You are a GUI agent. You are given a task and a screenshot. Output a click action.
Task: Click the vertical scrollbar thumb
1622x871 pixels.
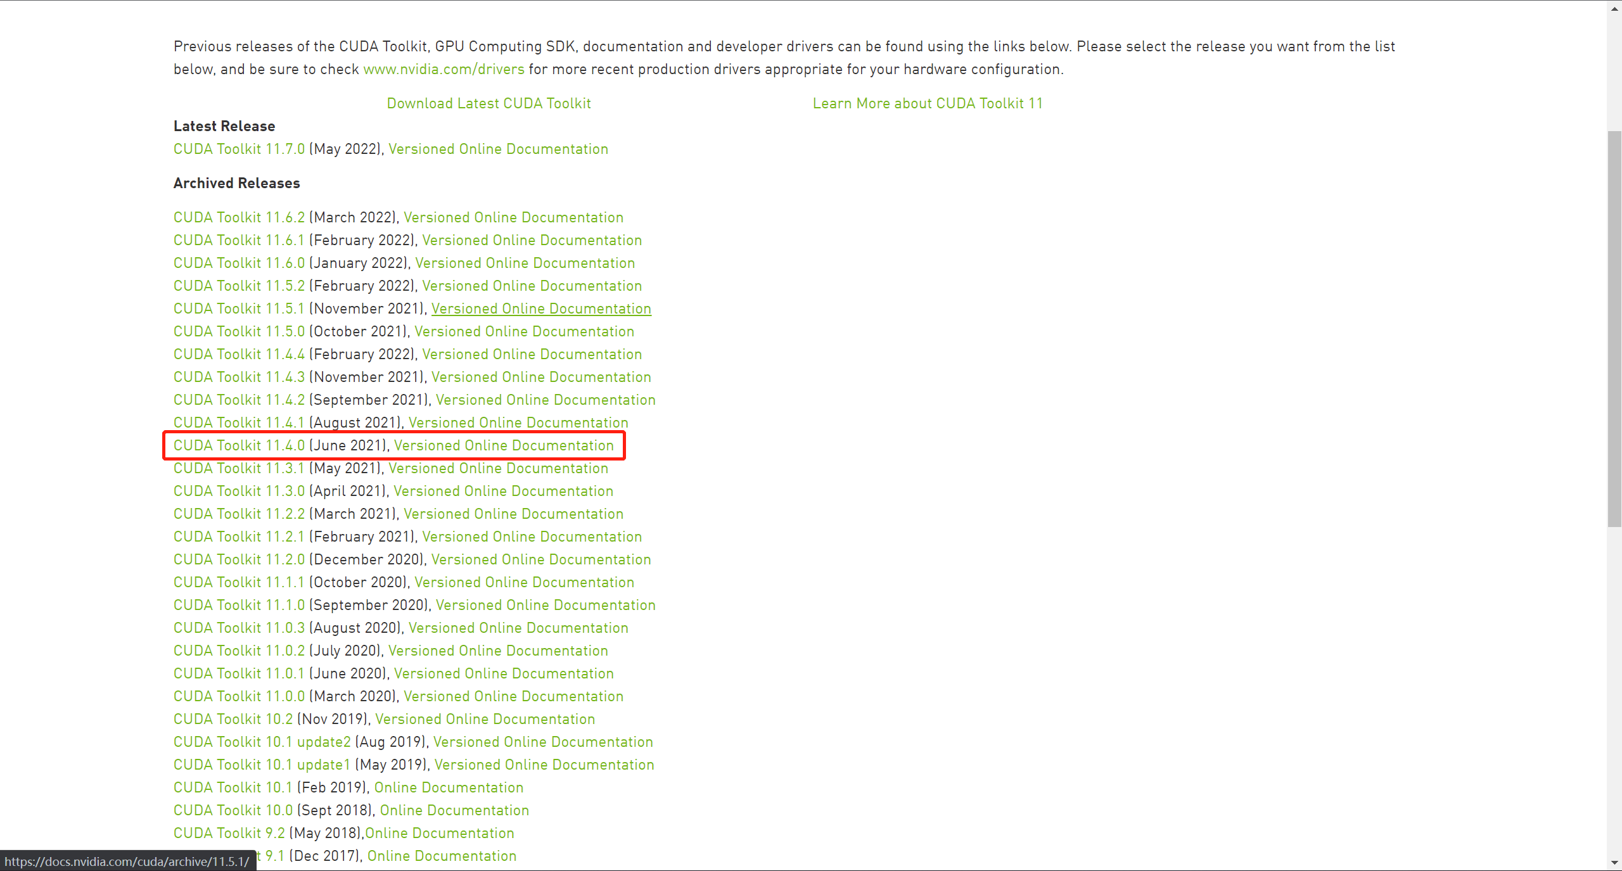pyautogui.click(x=1614, y=328)
